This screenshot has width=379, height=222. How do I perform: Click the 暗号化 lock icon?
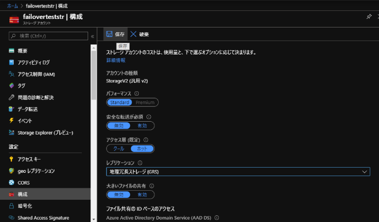pyautogui.click(x=11, y=206)
